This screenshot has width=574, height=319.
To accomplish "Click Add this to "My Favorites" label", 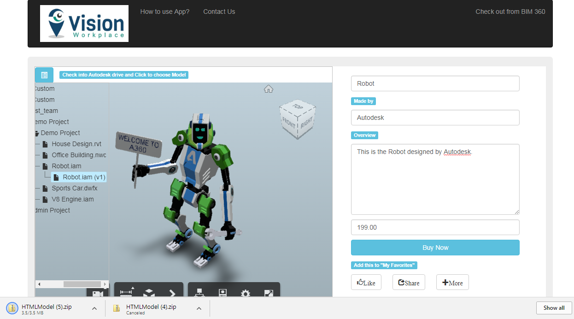I will click(385, 265).
